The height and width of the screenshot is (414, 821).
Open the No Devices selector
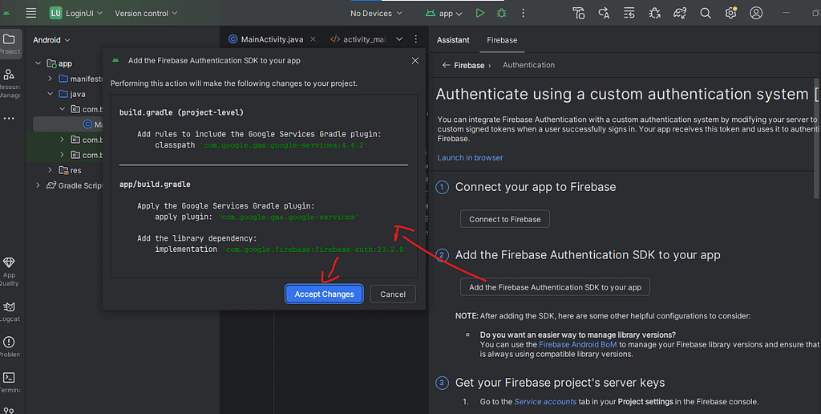pyautogui.click(x=376, y=13)
